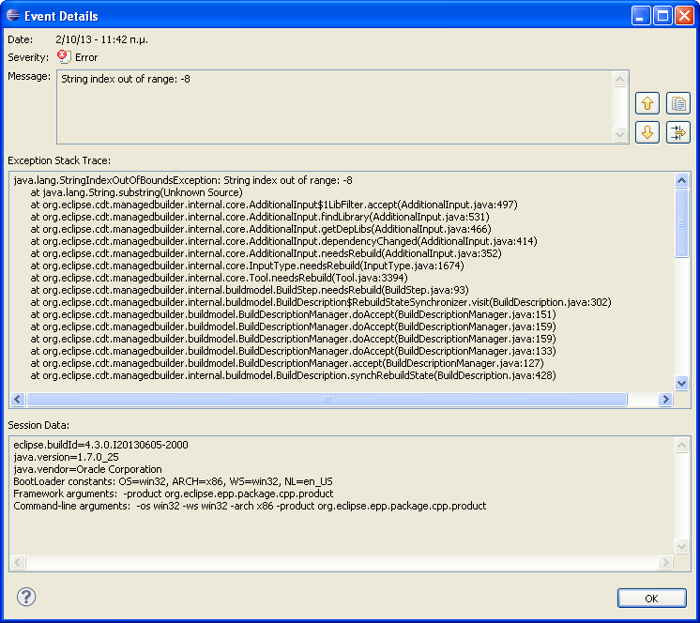This screenshot has height=623, width=700.
Task: Click Session Data vertical scroll up arrow
Action: 681,445
